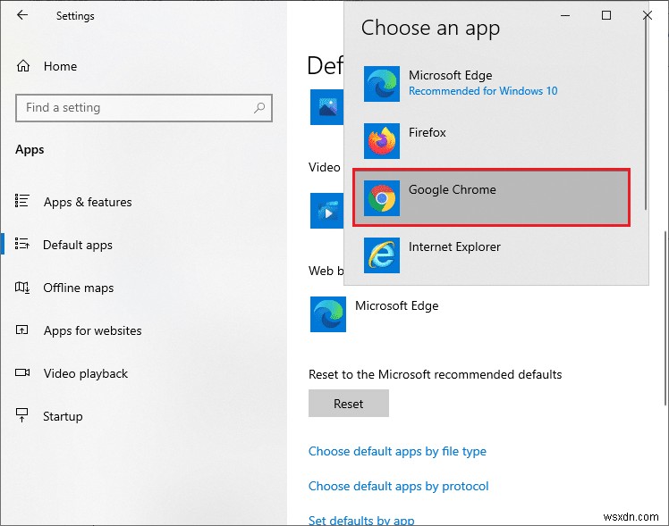Click the Recommended for Windows 10 text
Viewport: 669px width, 526px height.
click(x=483, y=91)
